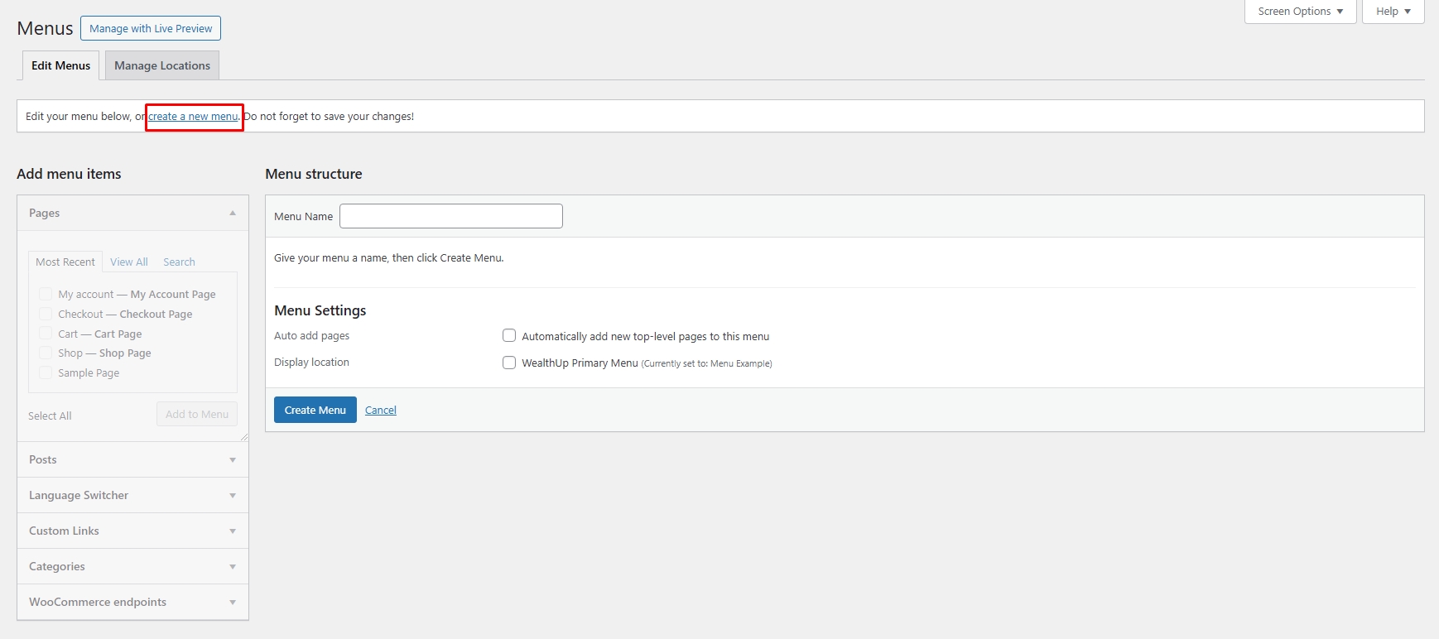Switch to the Search pages tab
Screen dimensions: 1439x639
[x=179, y=262]
